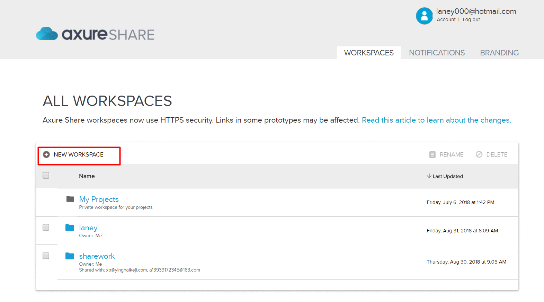Viewport: 544px width, 302px height.
Task: Click the plus icon beside New Workspace
Action: [x=46, y=154]
